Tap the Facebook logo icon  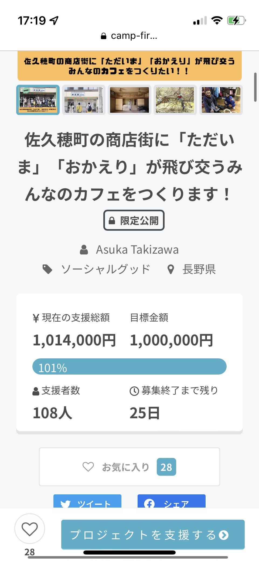[x=149, y=504]
